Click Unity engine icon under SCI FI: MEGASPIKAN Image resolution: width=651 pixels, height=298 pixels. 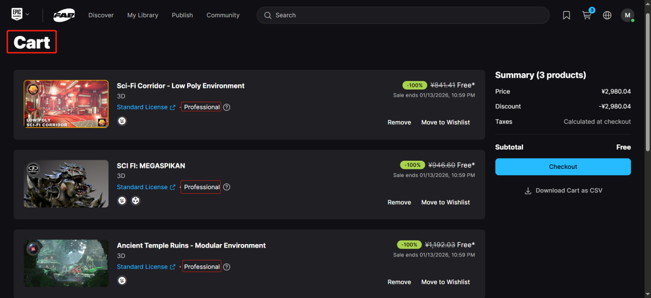point(135,200)
